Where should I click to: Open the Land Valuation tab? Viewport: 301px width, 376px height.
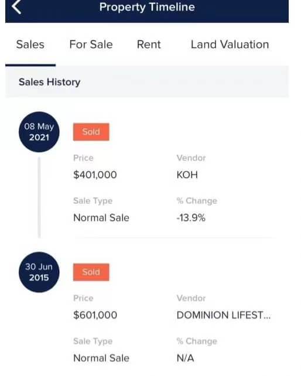point(230,45)
